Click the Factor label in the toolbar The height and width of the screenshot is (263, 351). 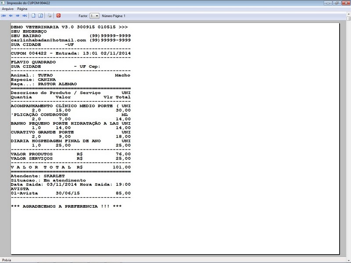coord(83,16)
